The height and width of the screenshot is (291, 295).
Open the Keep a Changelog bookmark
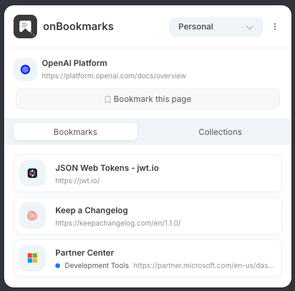(148, 216)
